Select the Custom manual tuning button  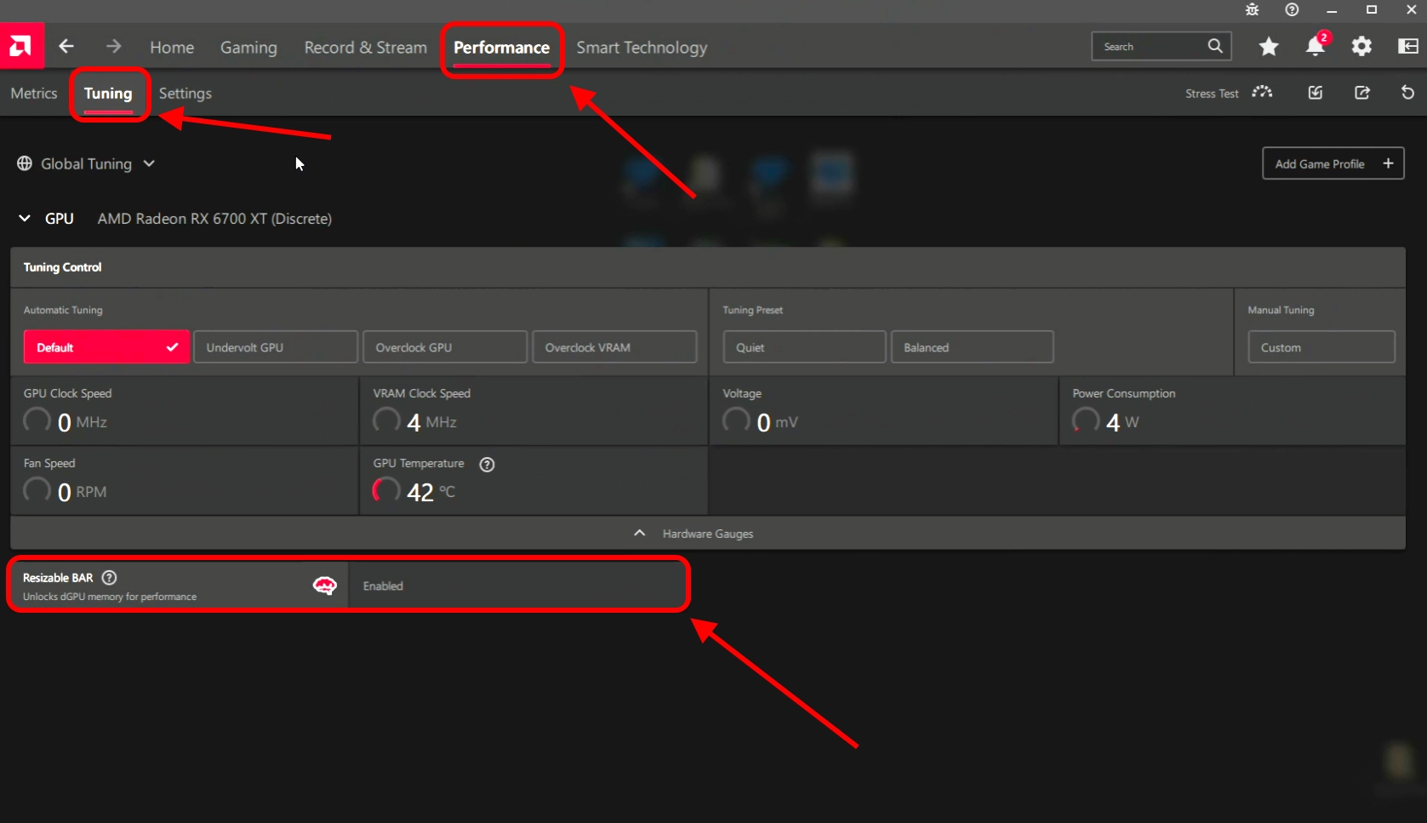[x=1321, y=347]
